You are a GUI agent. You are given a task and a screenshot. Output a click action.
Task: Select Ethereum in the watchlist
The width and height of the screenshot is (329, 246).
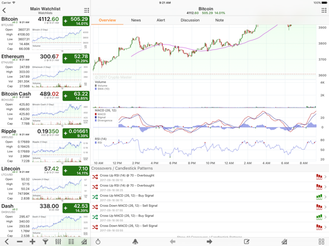13,56
